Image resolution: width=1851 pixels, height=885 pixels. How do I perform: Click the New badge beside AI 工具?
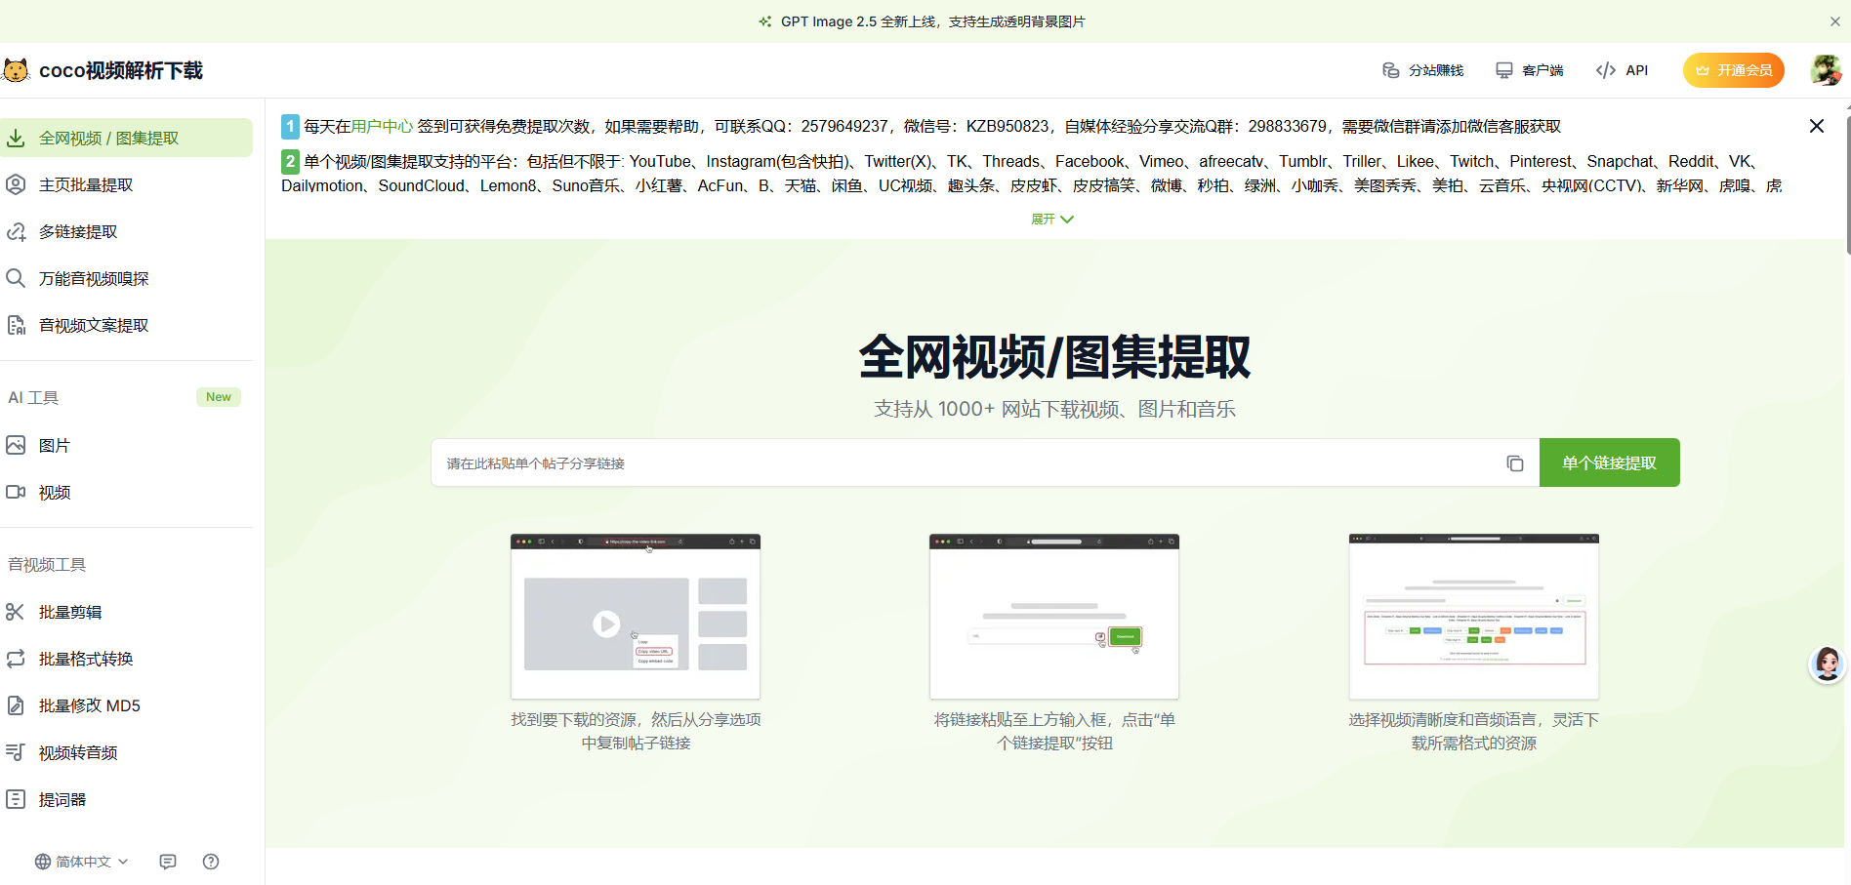(219, 397)
